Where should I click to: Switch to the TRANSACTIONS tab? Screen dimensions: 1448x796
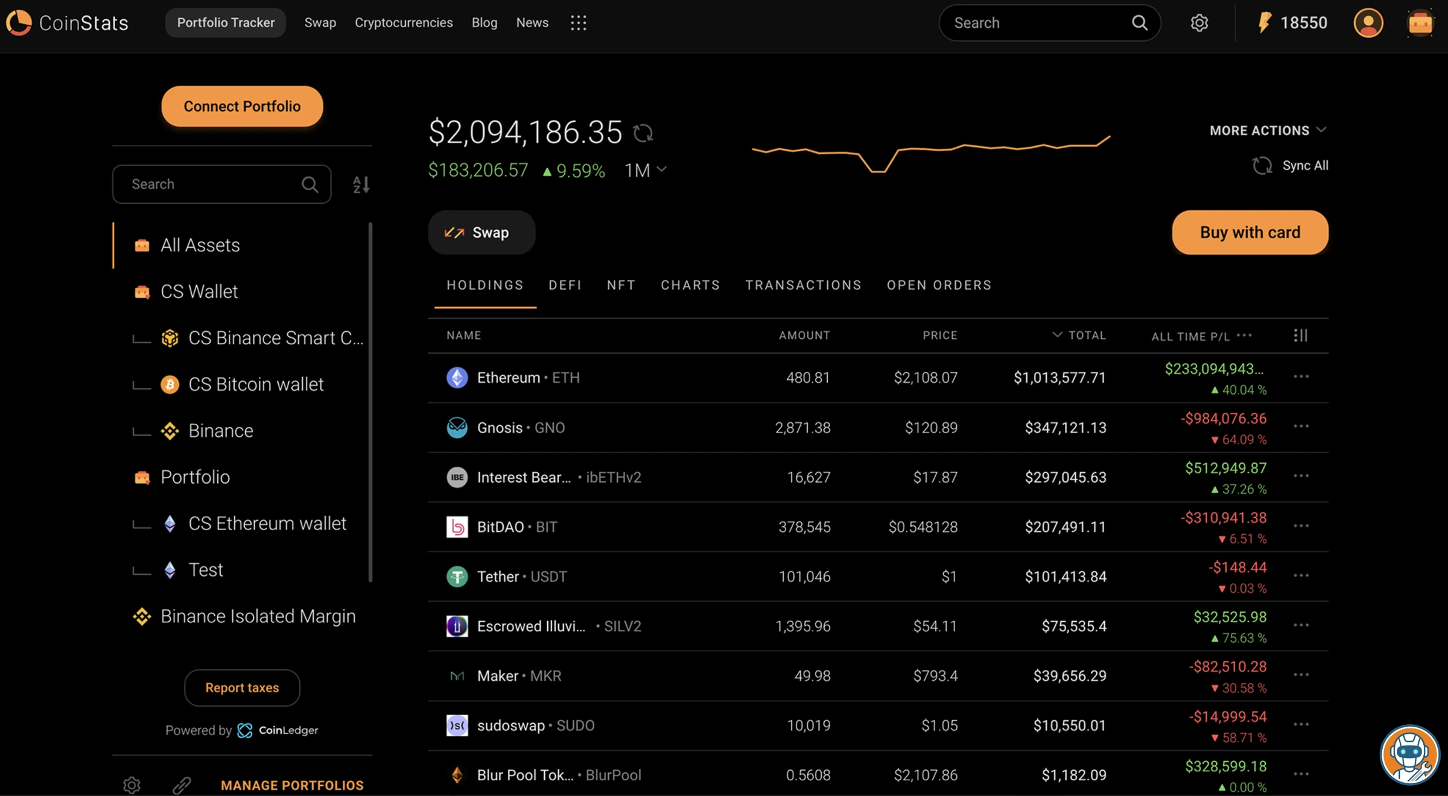803,285
